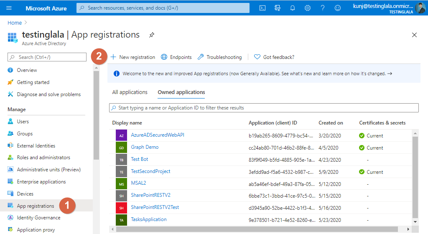Click the TE app tile icon
Screen dimensions: 428x234
122,172
